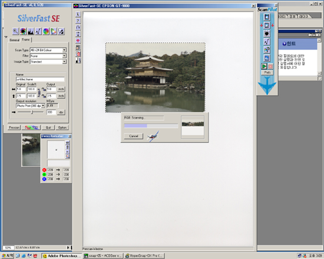
Task: Click the ScanPilot final scan picture step icon
Action: (x=267, y=58)
